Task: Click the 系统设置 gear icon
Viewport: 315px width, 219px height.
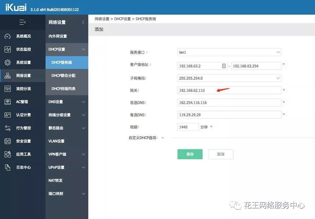Action: pyautogui.click(x=8, y=62)
